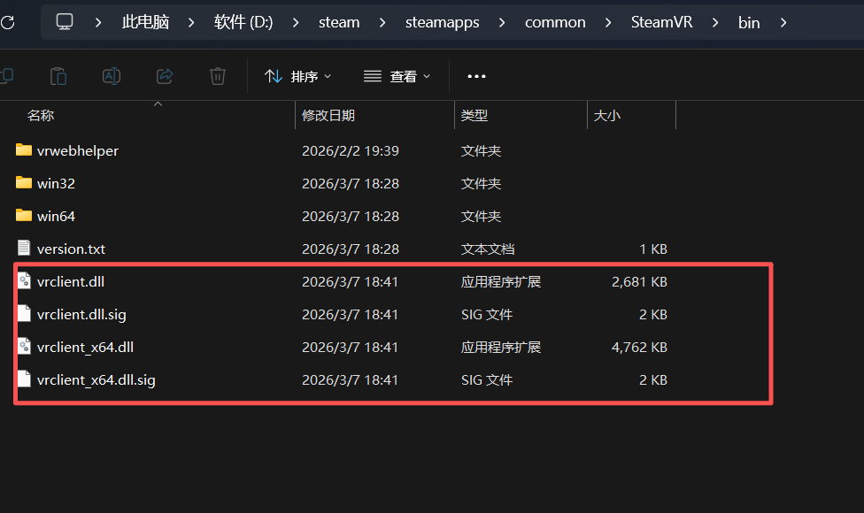Select the vrclient.dll file name
Image resolution: width=864 pixels, height=513 pixels.
(x=71, y=282)
